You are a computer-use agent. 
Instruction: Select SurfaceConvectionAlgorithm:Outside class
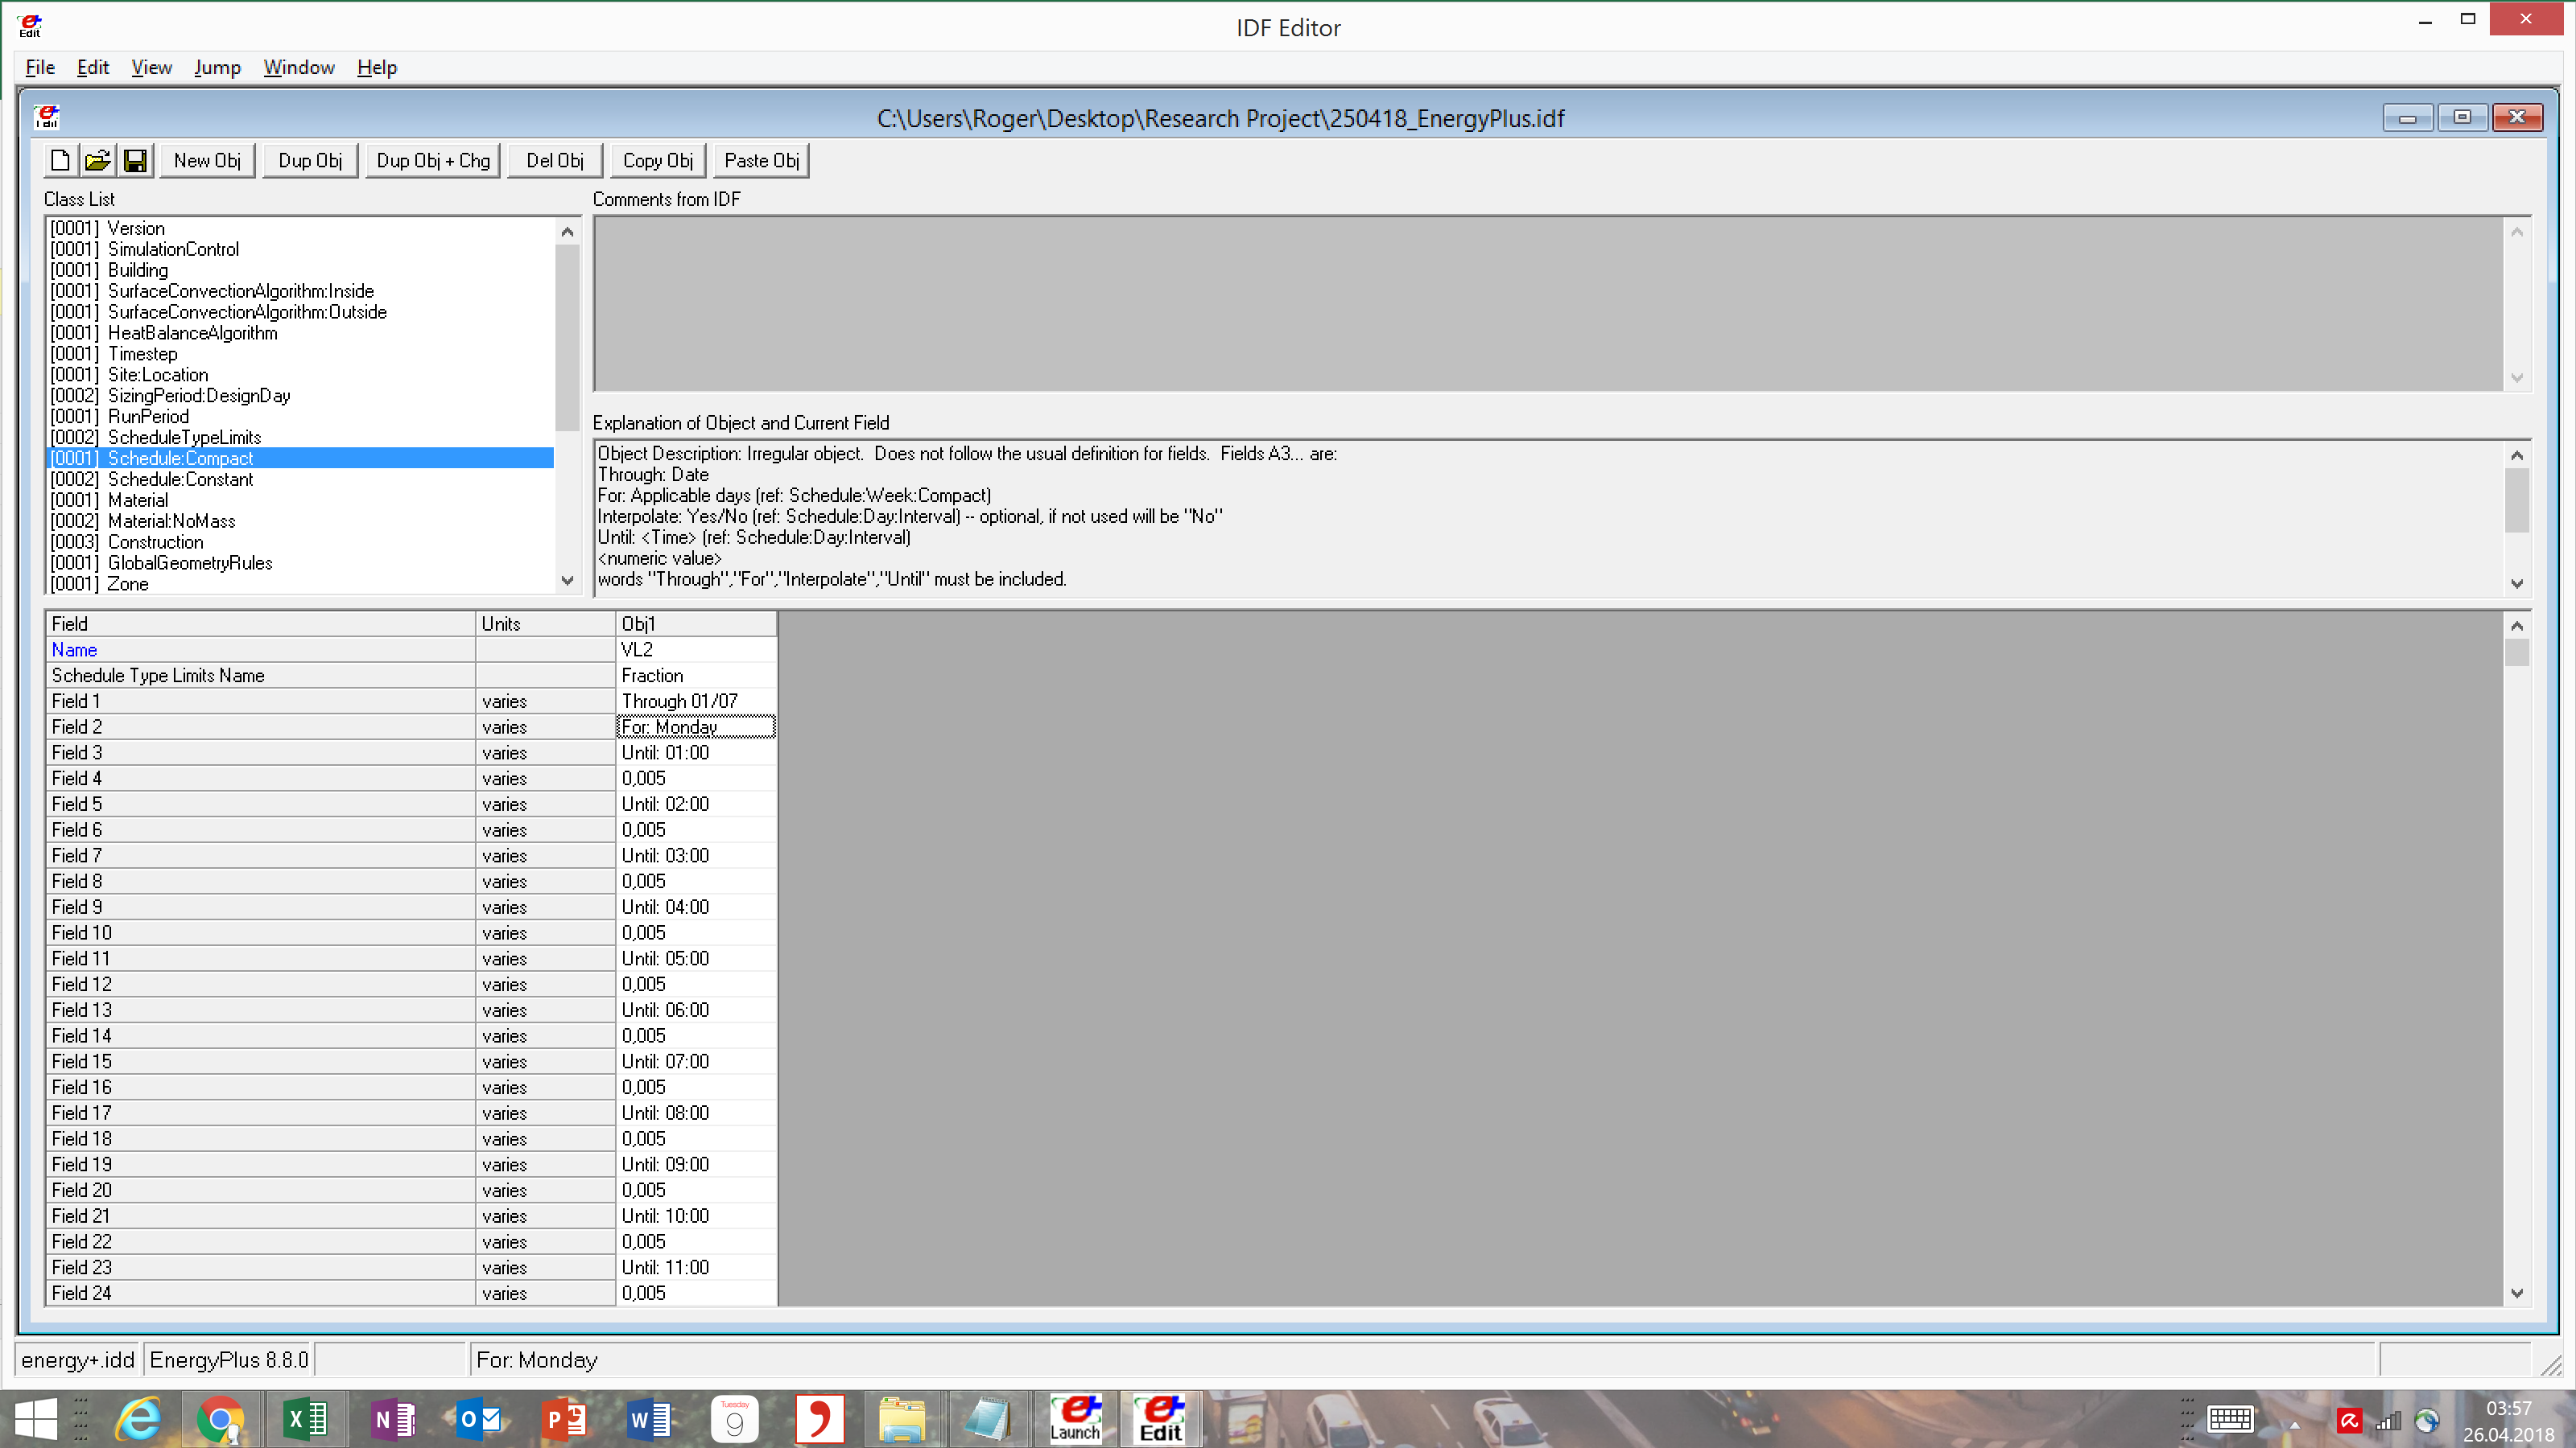301,313
